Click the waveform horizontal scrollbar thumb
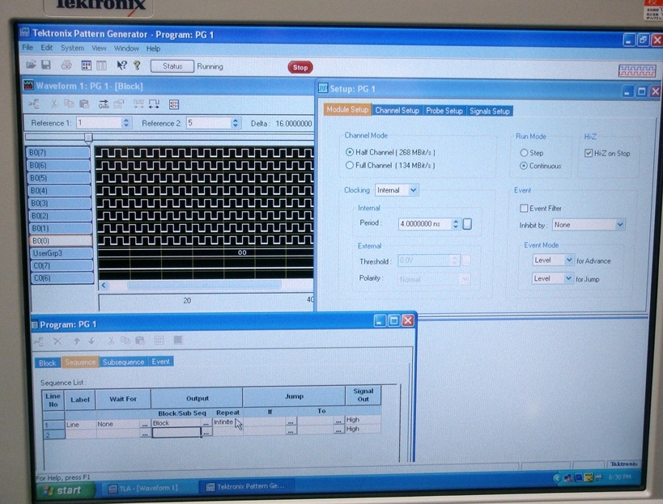663x504 pixels. coord(204,286)
